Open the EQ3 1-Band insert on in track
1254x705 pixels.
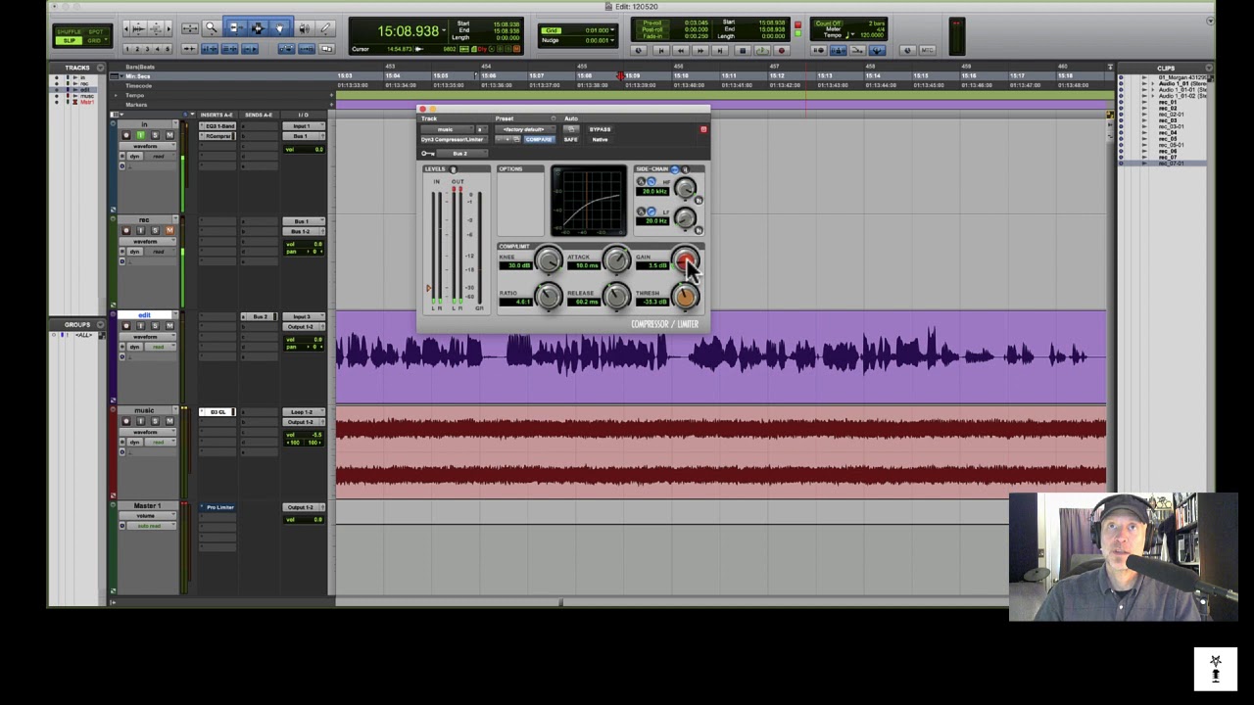click(x=218, y=126)
